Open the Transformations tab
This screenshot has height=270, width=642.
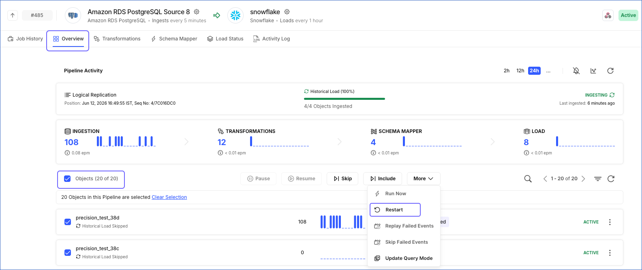coord(117,39)
